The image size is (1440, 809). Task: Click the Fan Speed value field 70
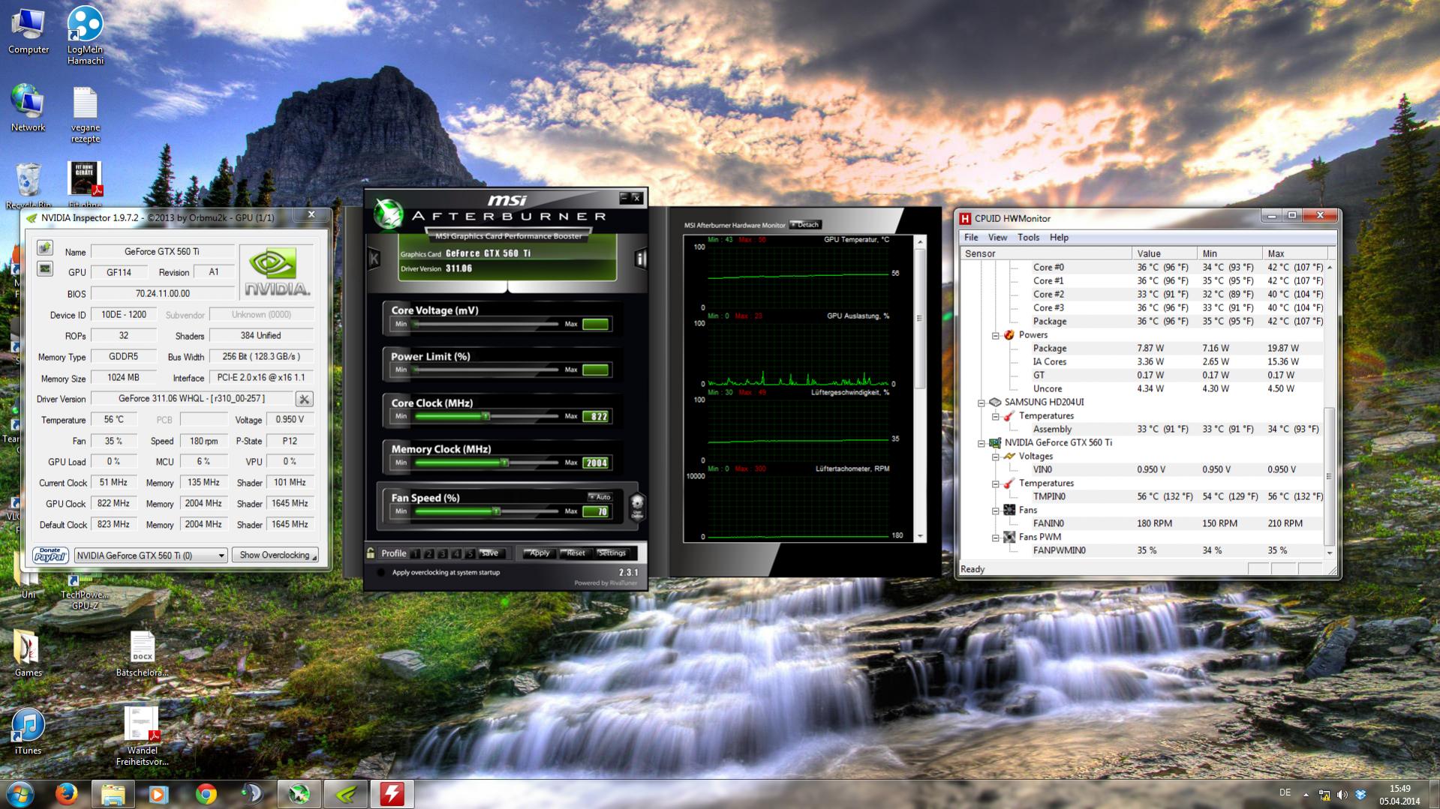coord(597,512)
